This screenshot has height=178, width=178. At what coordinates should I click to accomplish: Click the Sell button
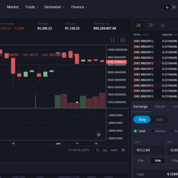point(159,119)
